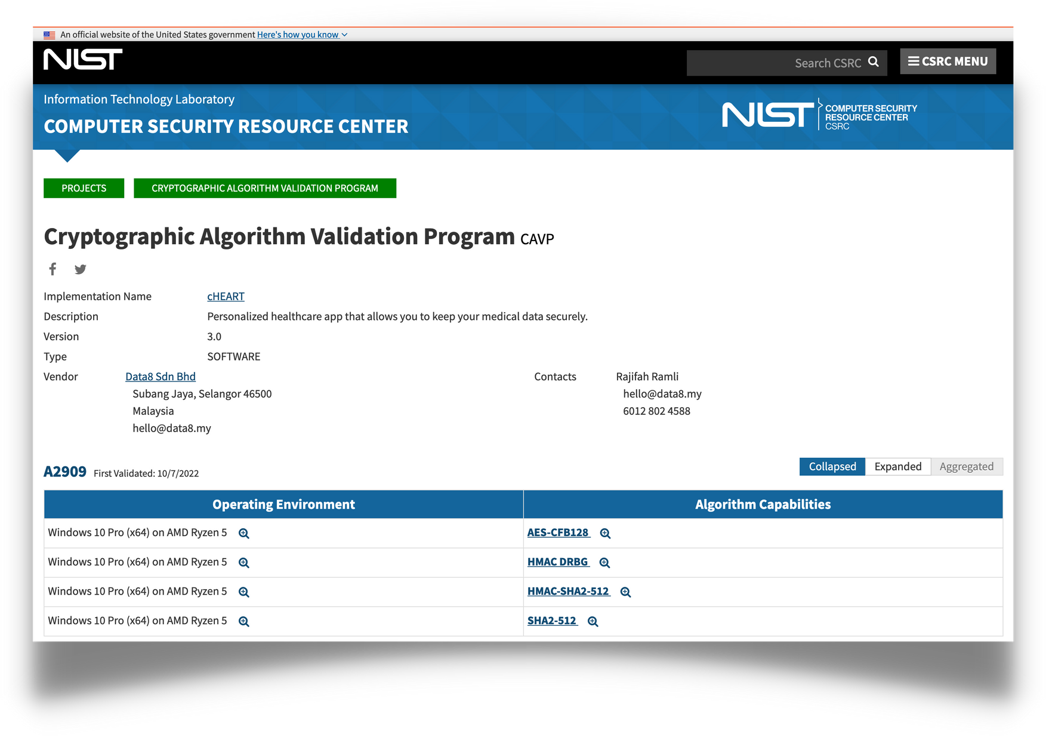Click the Operating Environment column header
The width and height of the screenshot is (1046, 736).
(x=283, y=504)
